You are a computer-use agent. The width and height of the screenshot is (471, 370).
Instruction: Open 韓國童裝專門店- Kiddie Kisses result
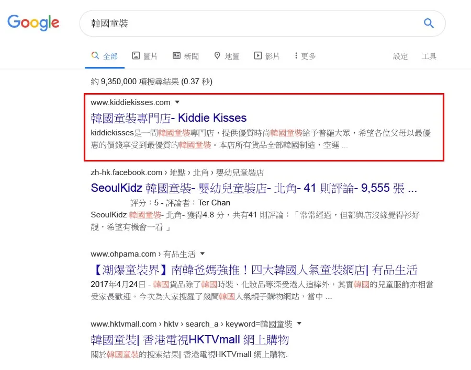coord(169,118)
